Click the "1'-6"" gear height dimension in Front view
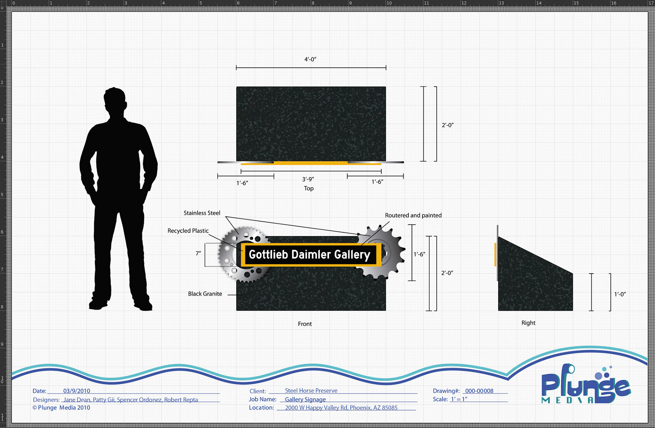The width and height of the screenshot is (655, 428). coord(419,254)
